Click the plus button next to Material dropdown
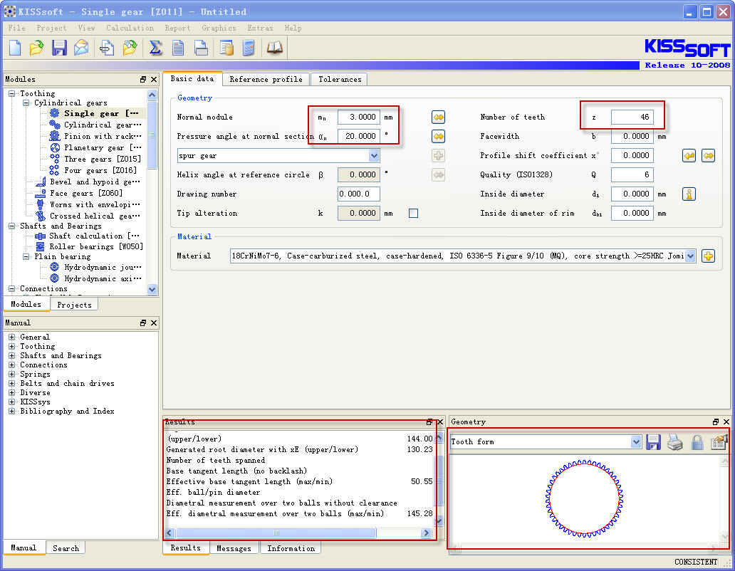The image size is (735, 571). click(708, 256)
